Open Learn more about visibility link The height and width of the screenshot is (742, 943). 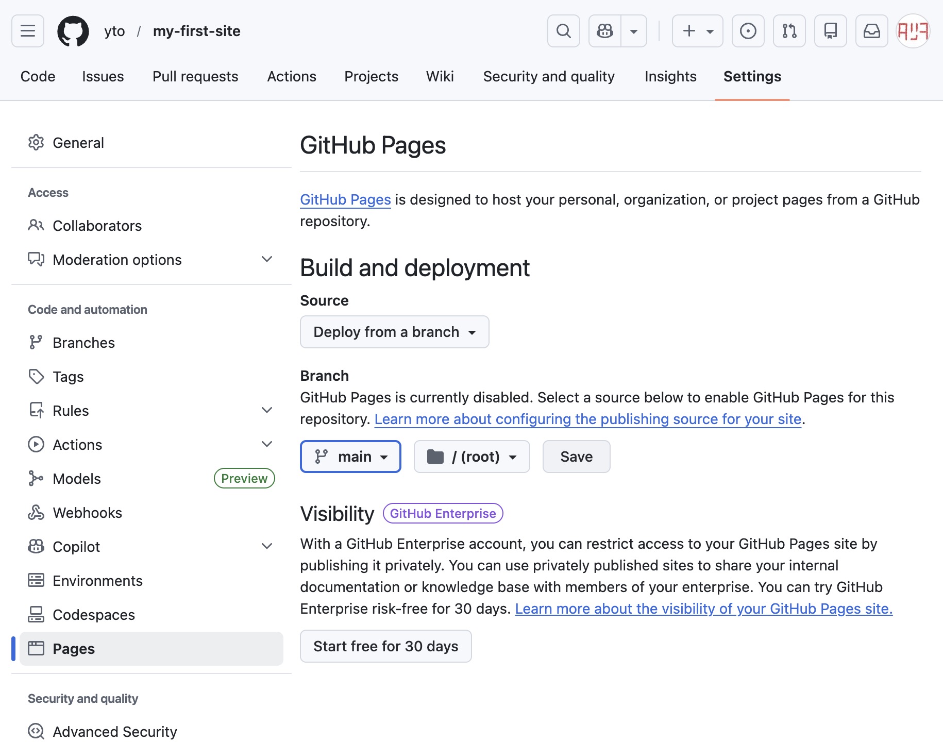click(x=704, y=609)
